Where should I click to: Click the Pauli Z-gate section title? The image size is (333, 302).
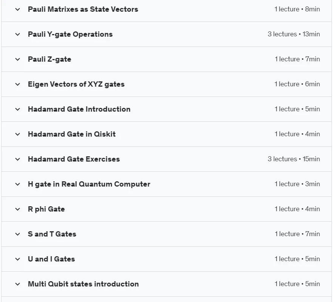pyautogui.click(x=50, y=59)
